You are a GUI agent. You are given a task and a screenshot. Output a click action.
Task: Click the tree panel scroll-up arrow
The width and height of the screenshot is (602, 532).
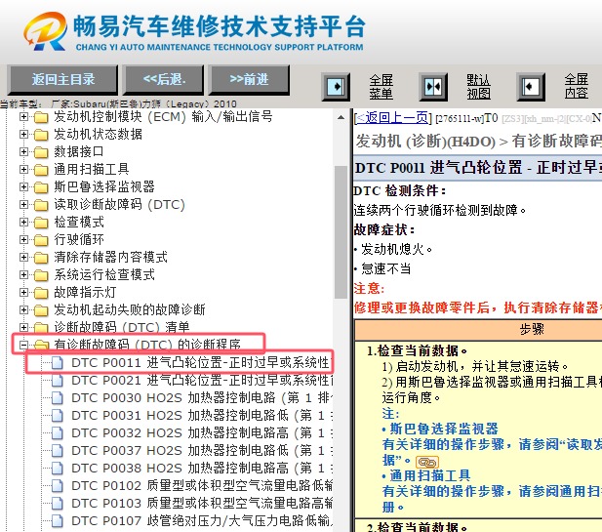pyautogui.click(x=341, y=117)
